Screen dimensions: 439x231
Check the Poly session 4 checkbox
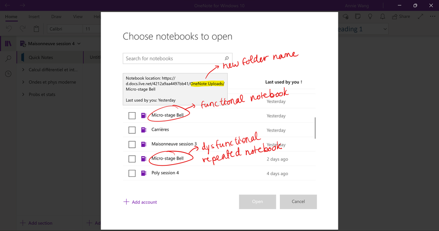pyautogui.click(x=132, y=173)
